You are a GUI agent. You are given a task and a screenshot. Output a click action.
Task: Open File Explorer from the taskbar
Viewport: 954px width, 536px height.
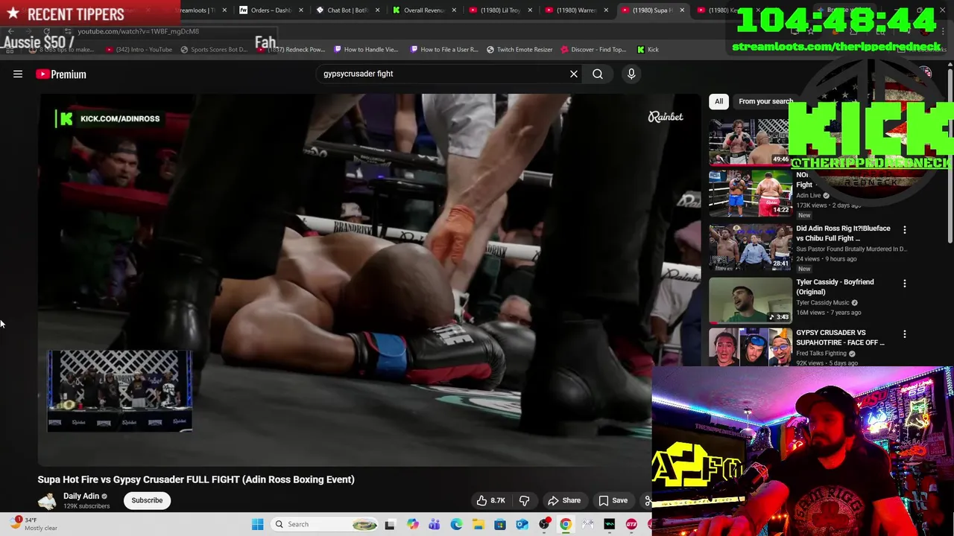point(478,524)
